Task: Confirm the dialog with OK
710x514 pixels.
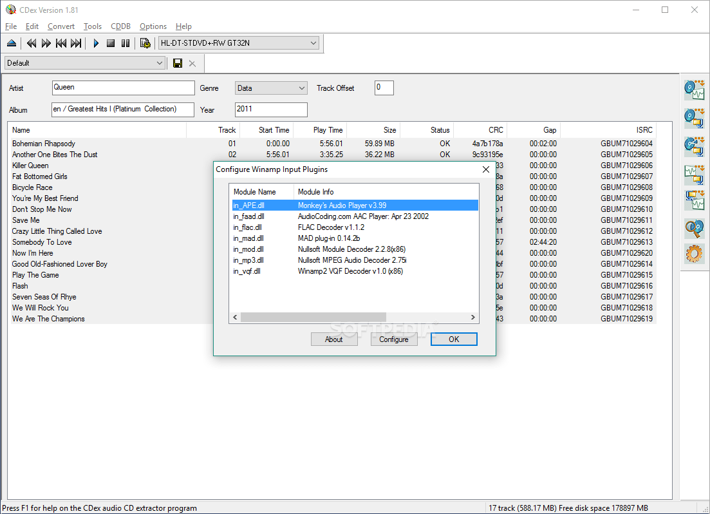Action: point(454,339)
